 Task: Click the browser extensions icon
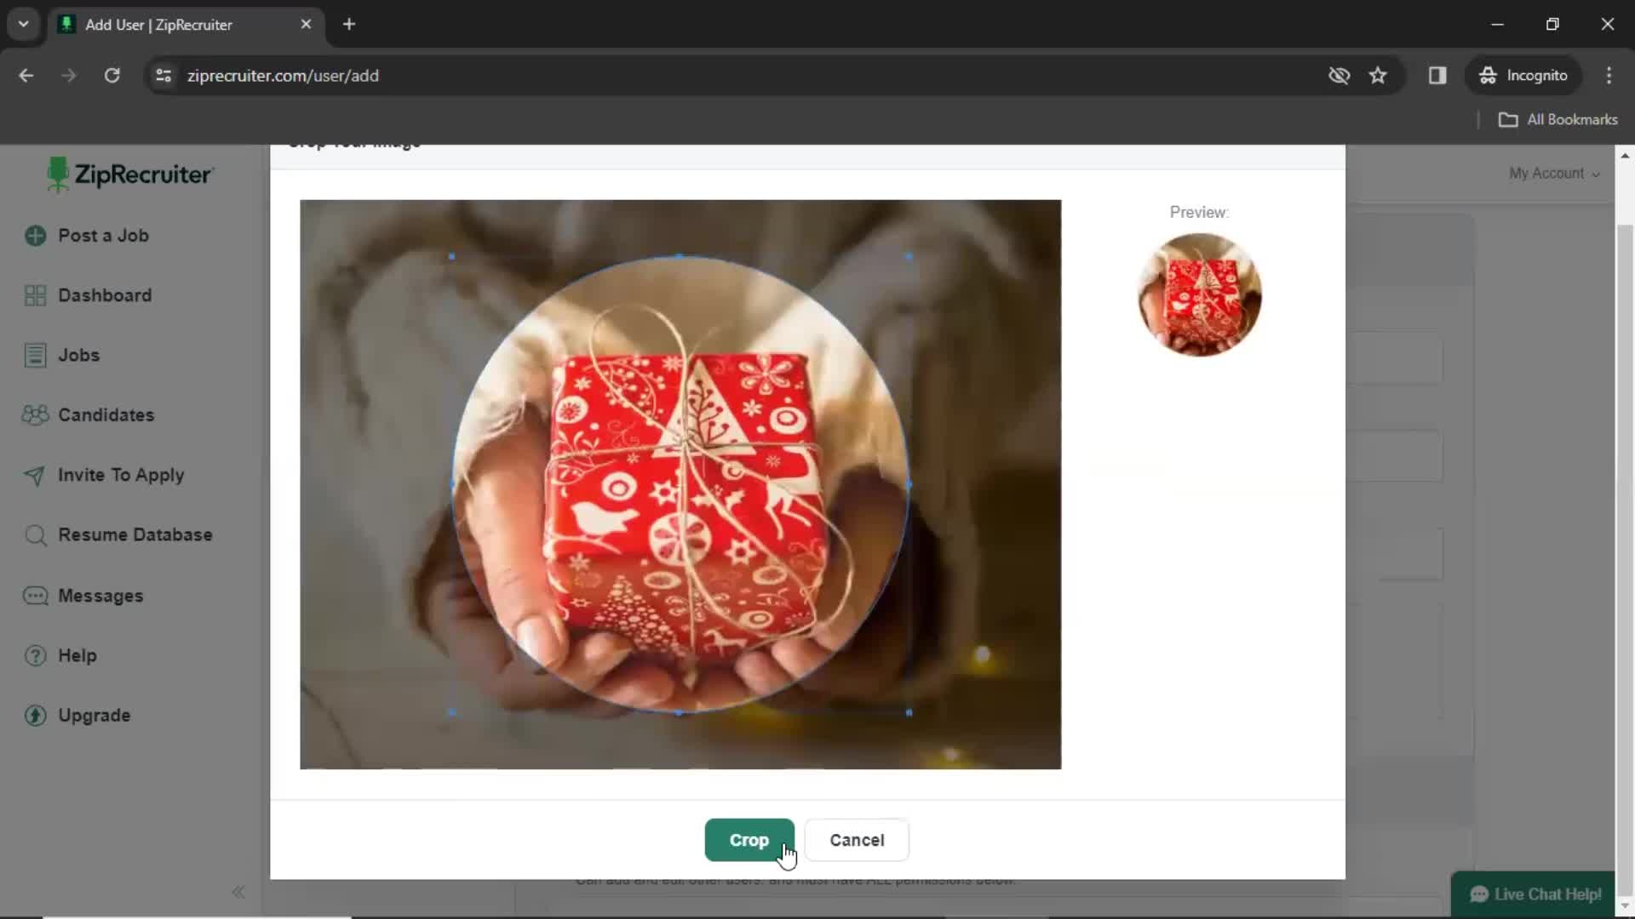(1437, 75)
